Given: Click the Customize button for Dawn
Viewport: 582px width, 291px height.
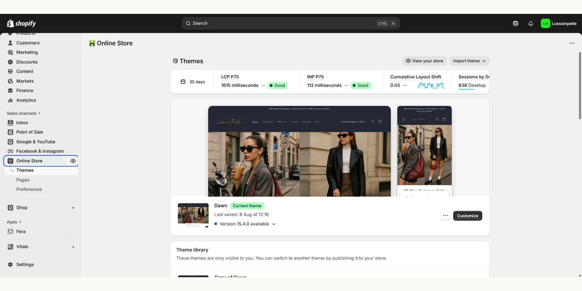Looking at the screenshot, I should click(x=468, y=216).
